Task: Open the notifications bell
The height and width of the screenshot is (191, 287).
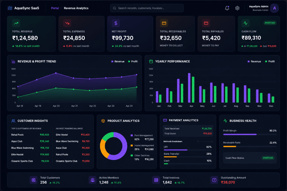Action: 227,8
